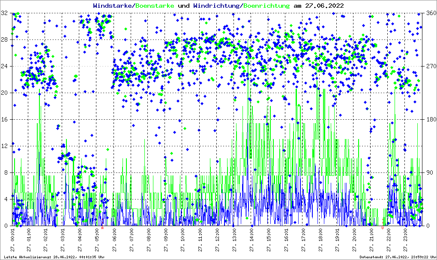The height and width of the screenshot is (260, 437).
Task: Click 'Windstarke' in the chart title
Action: pos(113,6)
